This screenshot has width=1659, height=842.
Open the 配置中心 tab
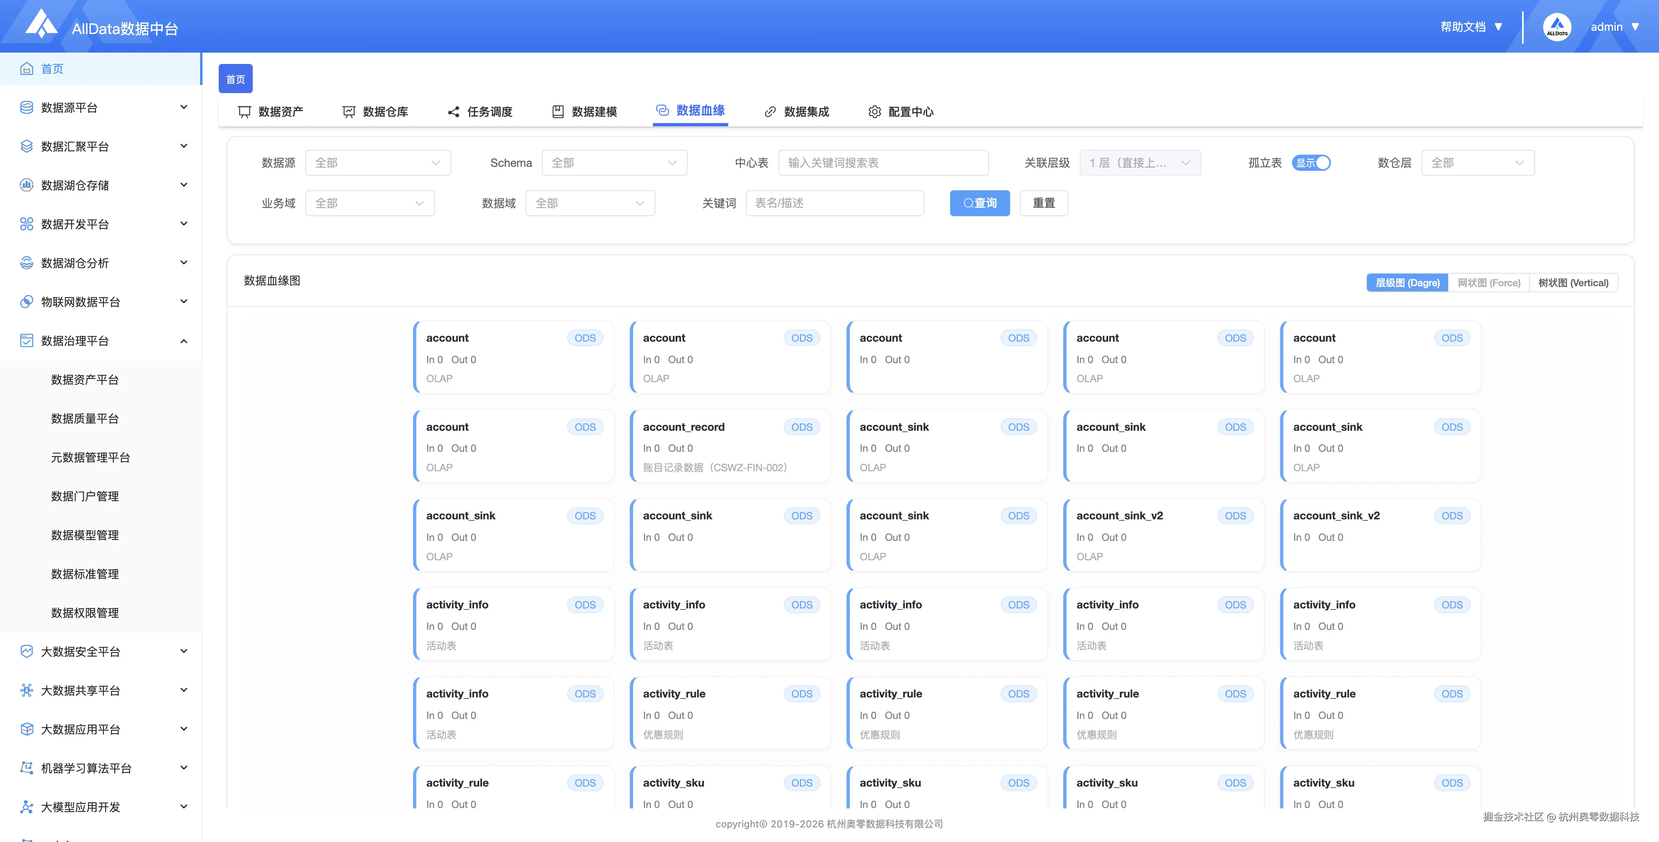coord(901,112)
